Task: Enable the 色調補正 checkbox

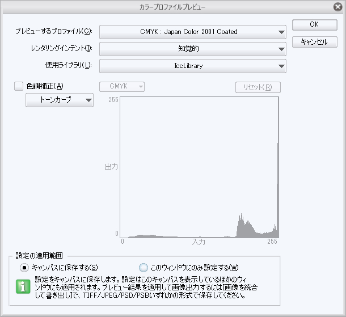Action: tap(19, 86)
